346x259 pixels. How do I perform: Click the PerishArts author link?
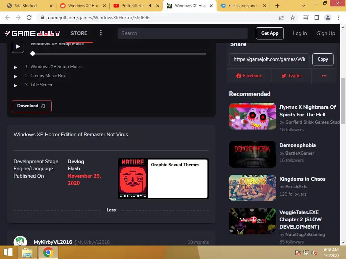(296, 187)
